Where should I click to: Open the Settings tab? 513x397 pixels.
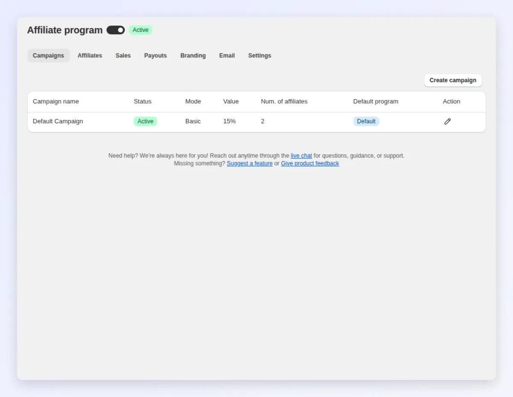click(259, 56)
